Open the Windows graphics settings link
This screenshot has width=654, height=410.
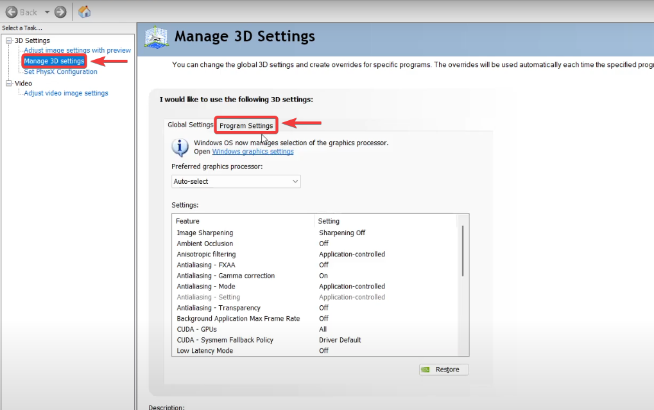[x=253, y=152]
